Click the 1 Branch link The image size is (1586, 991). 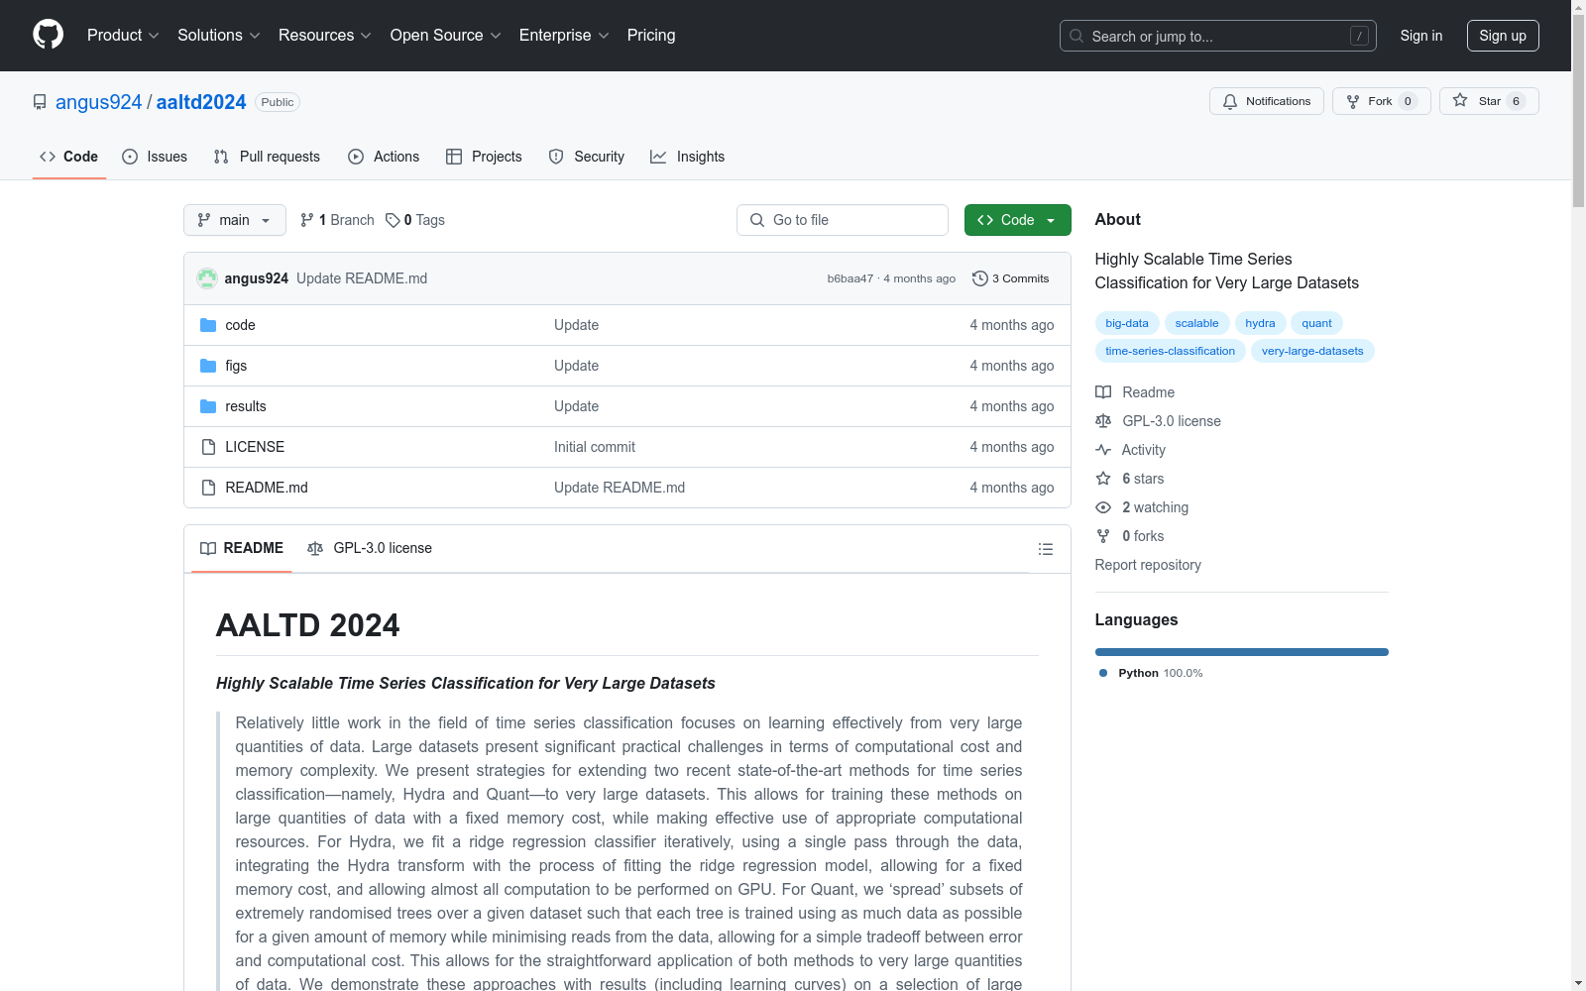click(337, 220)
